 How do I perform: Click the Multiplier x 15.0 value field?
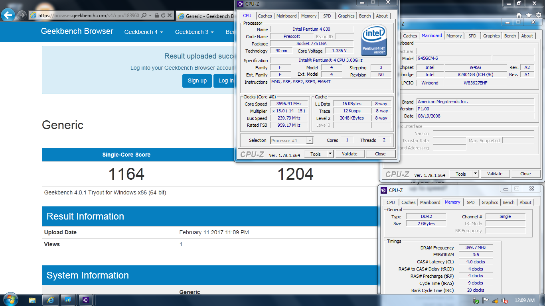click(x=289, y=111)
